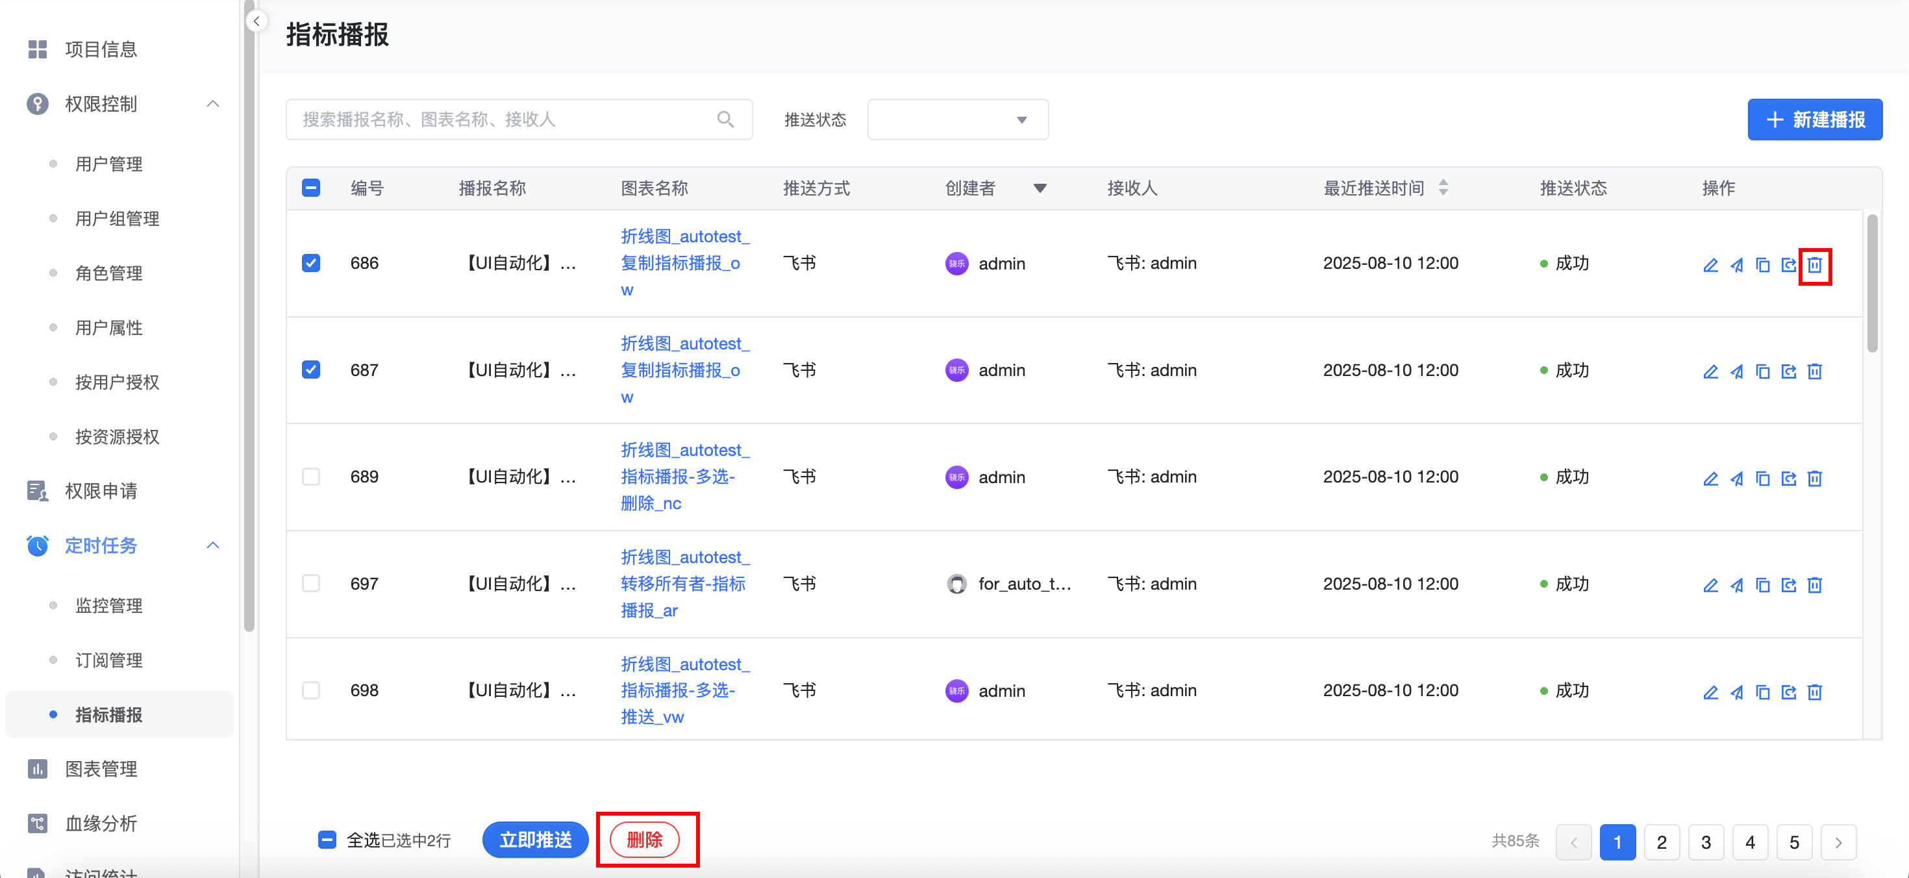Viewport: 1909px width, 878px height.
Task: Click the 新建播报 button
Action: pyautogui.click(x=1814, y=119)
